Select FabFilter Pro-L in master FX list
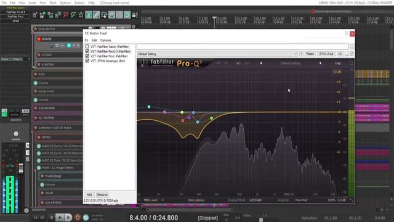Image resolution: width=394 pixels, height=222 pixels. pyautogui.click(x=109, y=56)
